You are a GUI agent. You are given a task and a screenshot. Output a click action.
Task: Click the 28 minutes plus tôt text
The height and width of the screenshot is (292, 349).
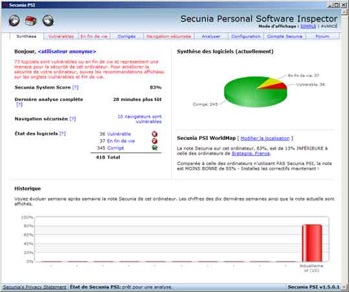[137, 100]
